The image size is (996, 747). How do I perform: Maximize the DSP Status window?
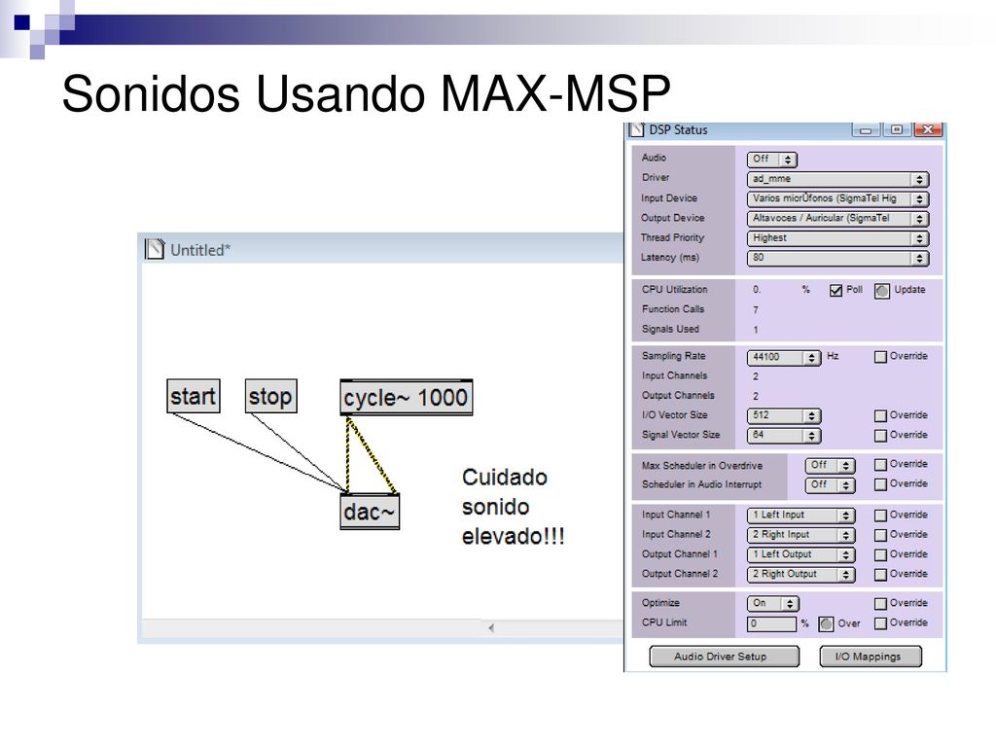896,130
